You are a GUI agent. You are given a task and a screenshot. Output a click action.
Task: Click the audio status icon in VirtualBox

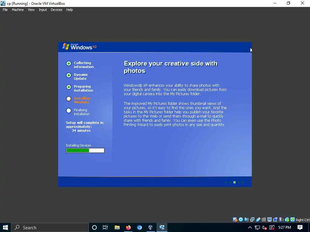click(x=246, y=220)
